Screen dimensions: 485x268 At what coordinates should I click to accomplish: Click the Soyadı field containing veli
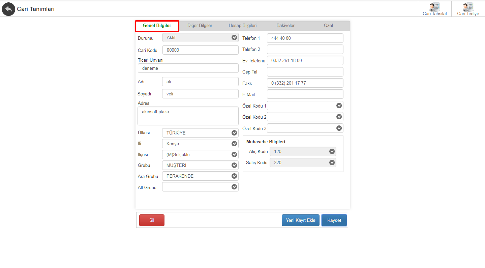tap(200, 94)
